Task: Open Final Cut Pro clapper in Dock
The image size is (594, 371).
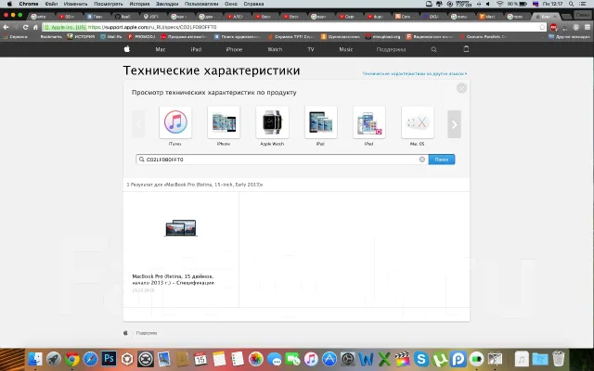Action: pyautogui.click(x=402, y=359)
